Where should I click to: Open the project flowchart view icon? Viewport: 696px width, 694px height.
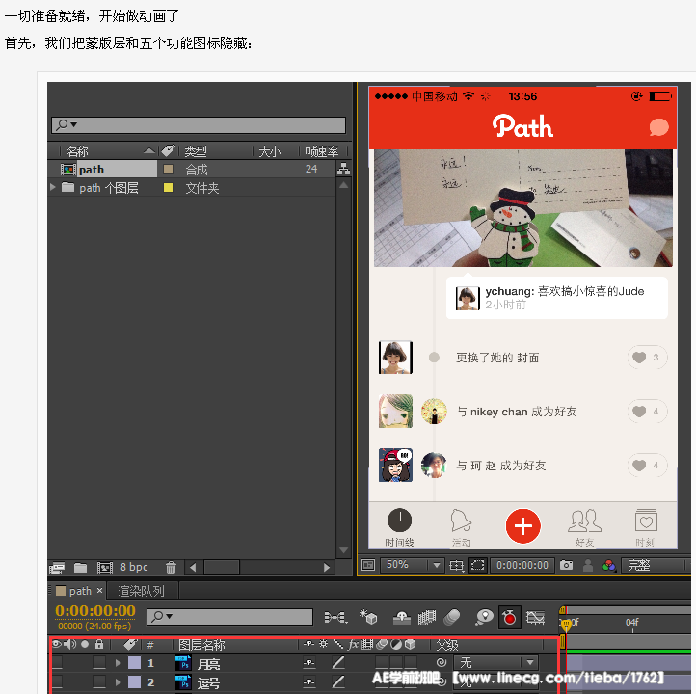tap(343, 169)
